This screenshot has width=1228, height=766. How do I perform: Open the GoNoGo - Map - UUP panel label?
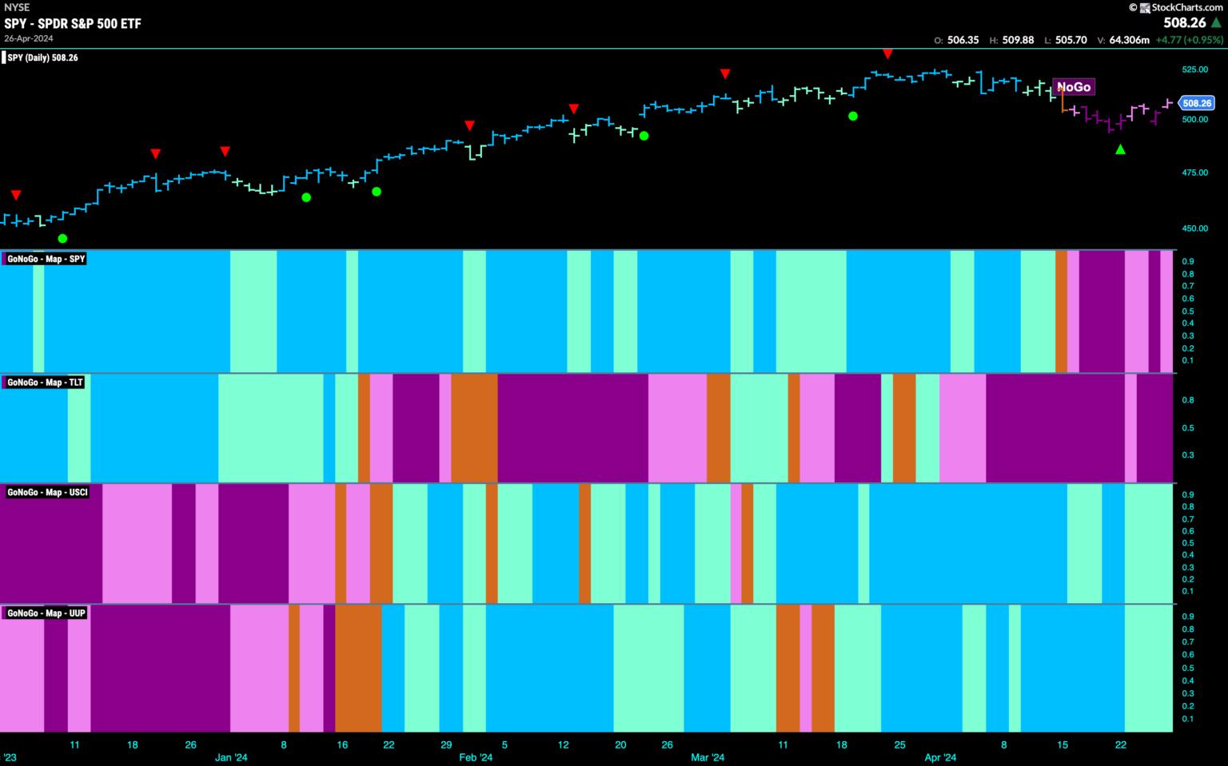click(x=46, y=613)
